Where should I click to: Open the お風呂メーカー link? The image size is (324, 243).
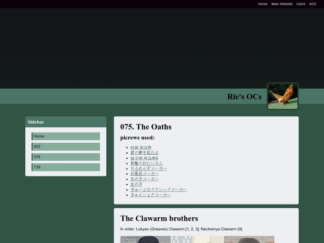click(145, 174)
